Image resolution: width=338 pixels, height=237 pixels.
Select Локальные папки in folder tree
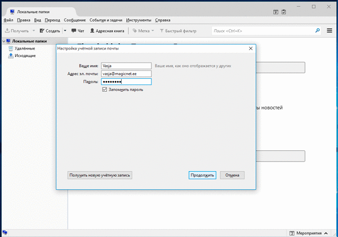point(29,41)
